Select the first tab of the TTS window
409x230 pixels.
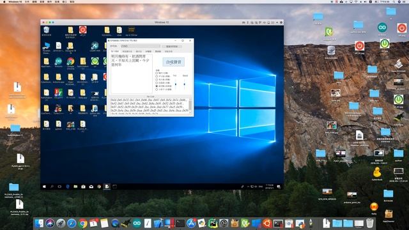click(x=115, y=51)
